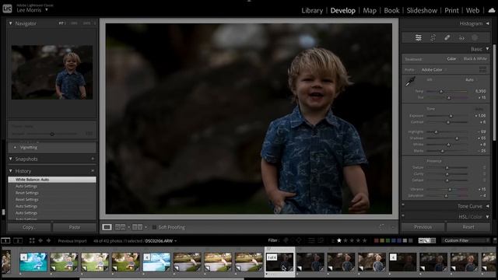
Task: Click 'Previous Import' source label
Action: (x=72, y=241)
